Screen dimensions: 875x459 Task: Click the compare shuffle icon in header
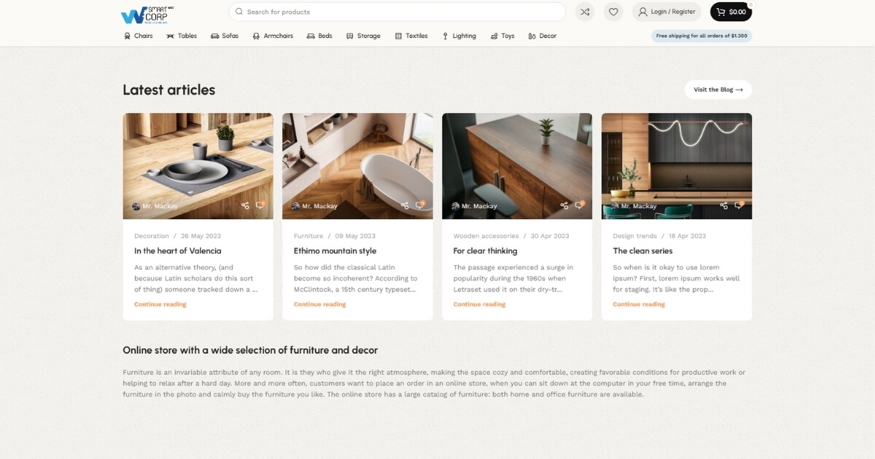(584, 12)
